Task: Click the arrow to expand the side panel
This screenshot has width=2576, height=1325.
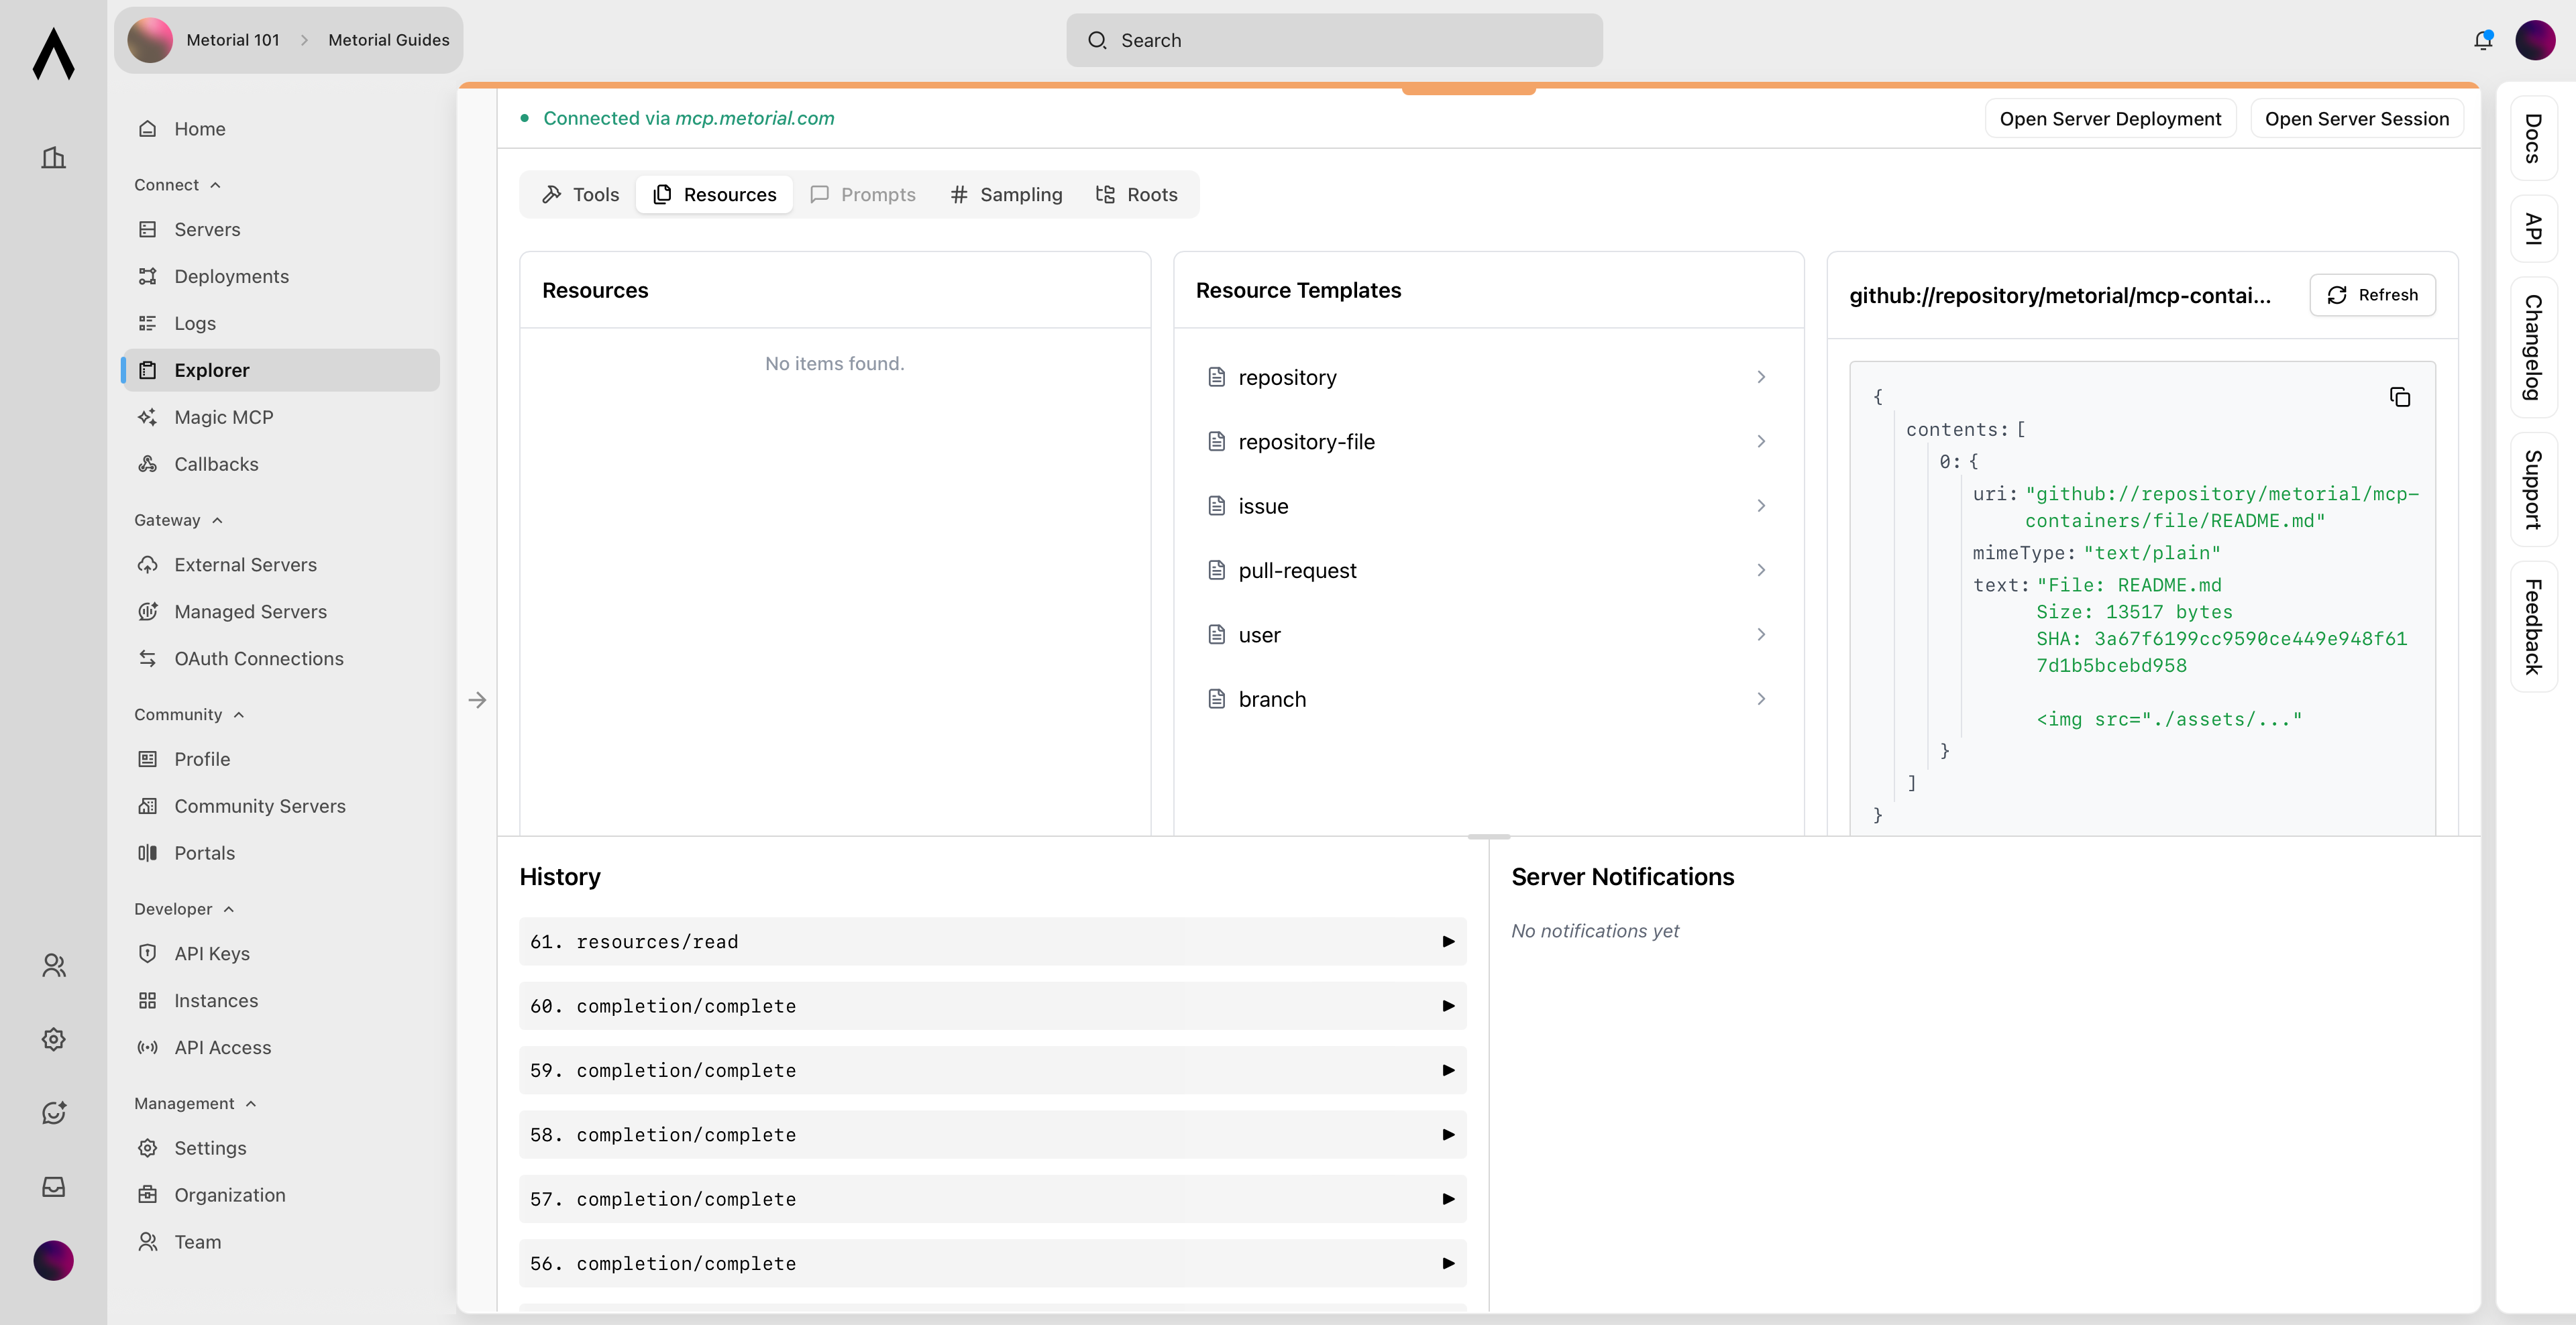Action: coord(477,699)
